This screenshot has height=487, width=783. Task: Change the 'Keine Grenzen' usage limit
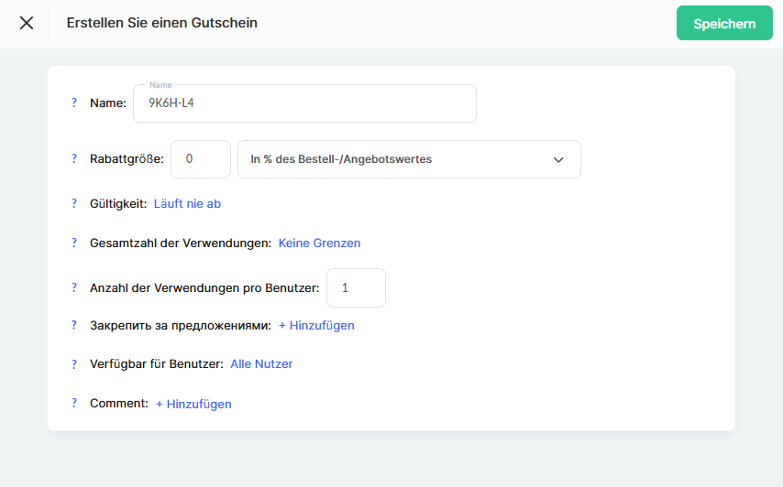click(x=319, y=243)
